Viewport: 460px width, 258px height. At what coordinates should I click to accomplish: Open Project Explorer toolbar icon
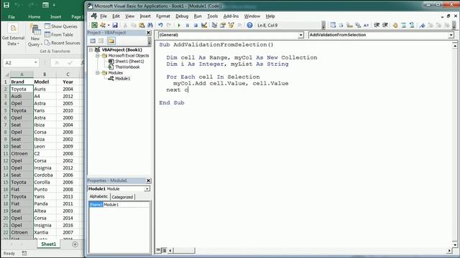click(214, 26)
